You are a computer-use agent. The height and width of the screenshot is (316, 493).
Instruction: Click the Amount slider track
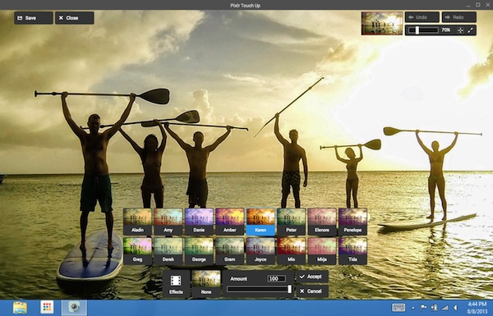click(x=259, y=289)
